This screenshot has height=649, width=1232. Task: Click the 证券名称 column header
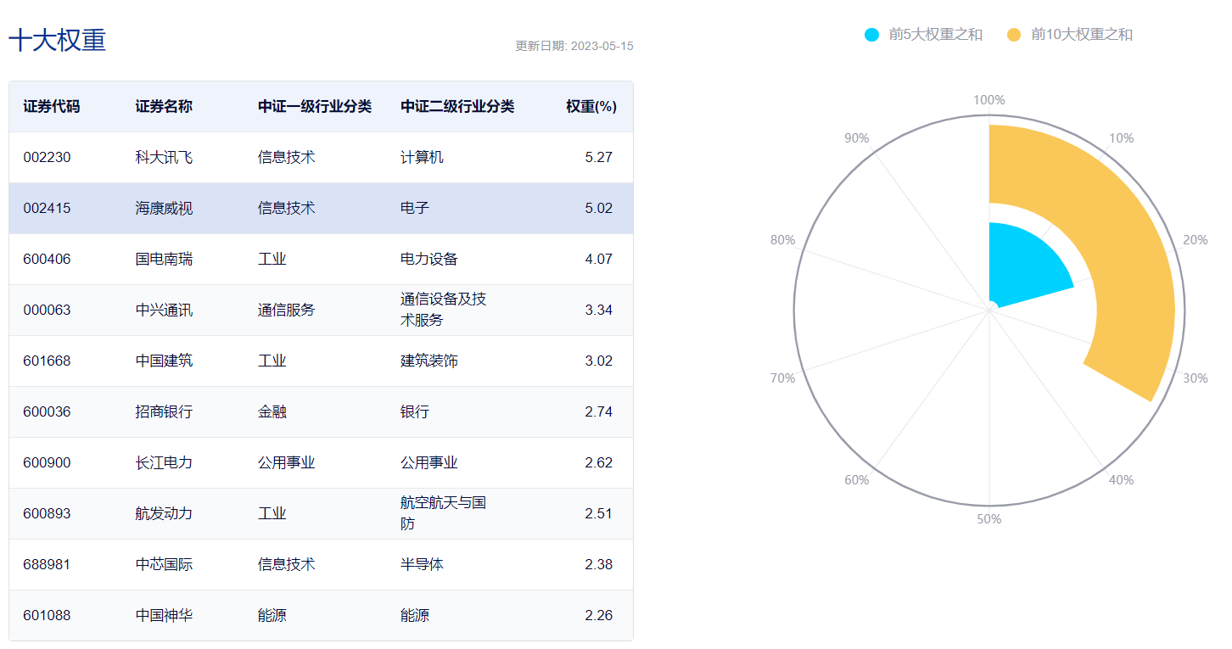click(x=164, y=107)
